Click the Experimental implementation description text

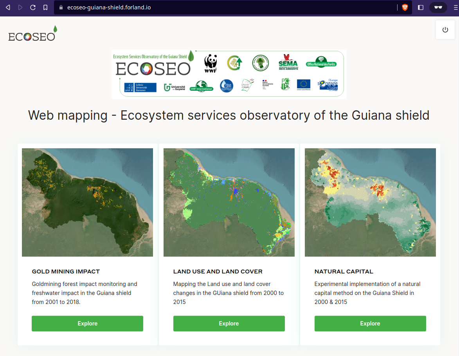[367, 293]
